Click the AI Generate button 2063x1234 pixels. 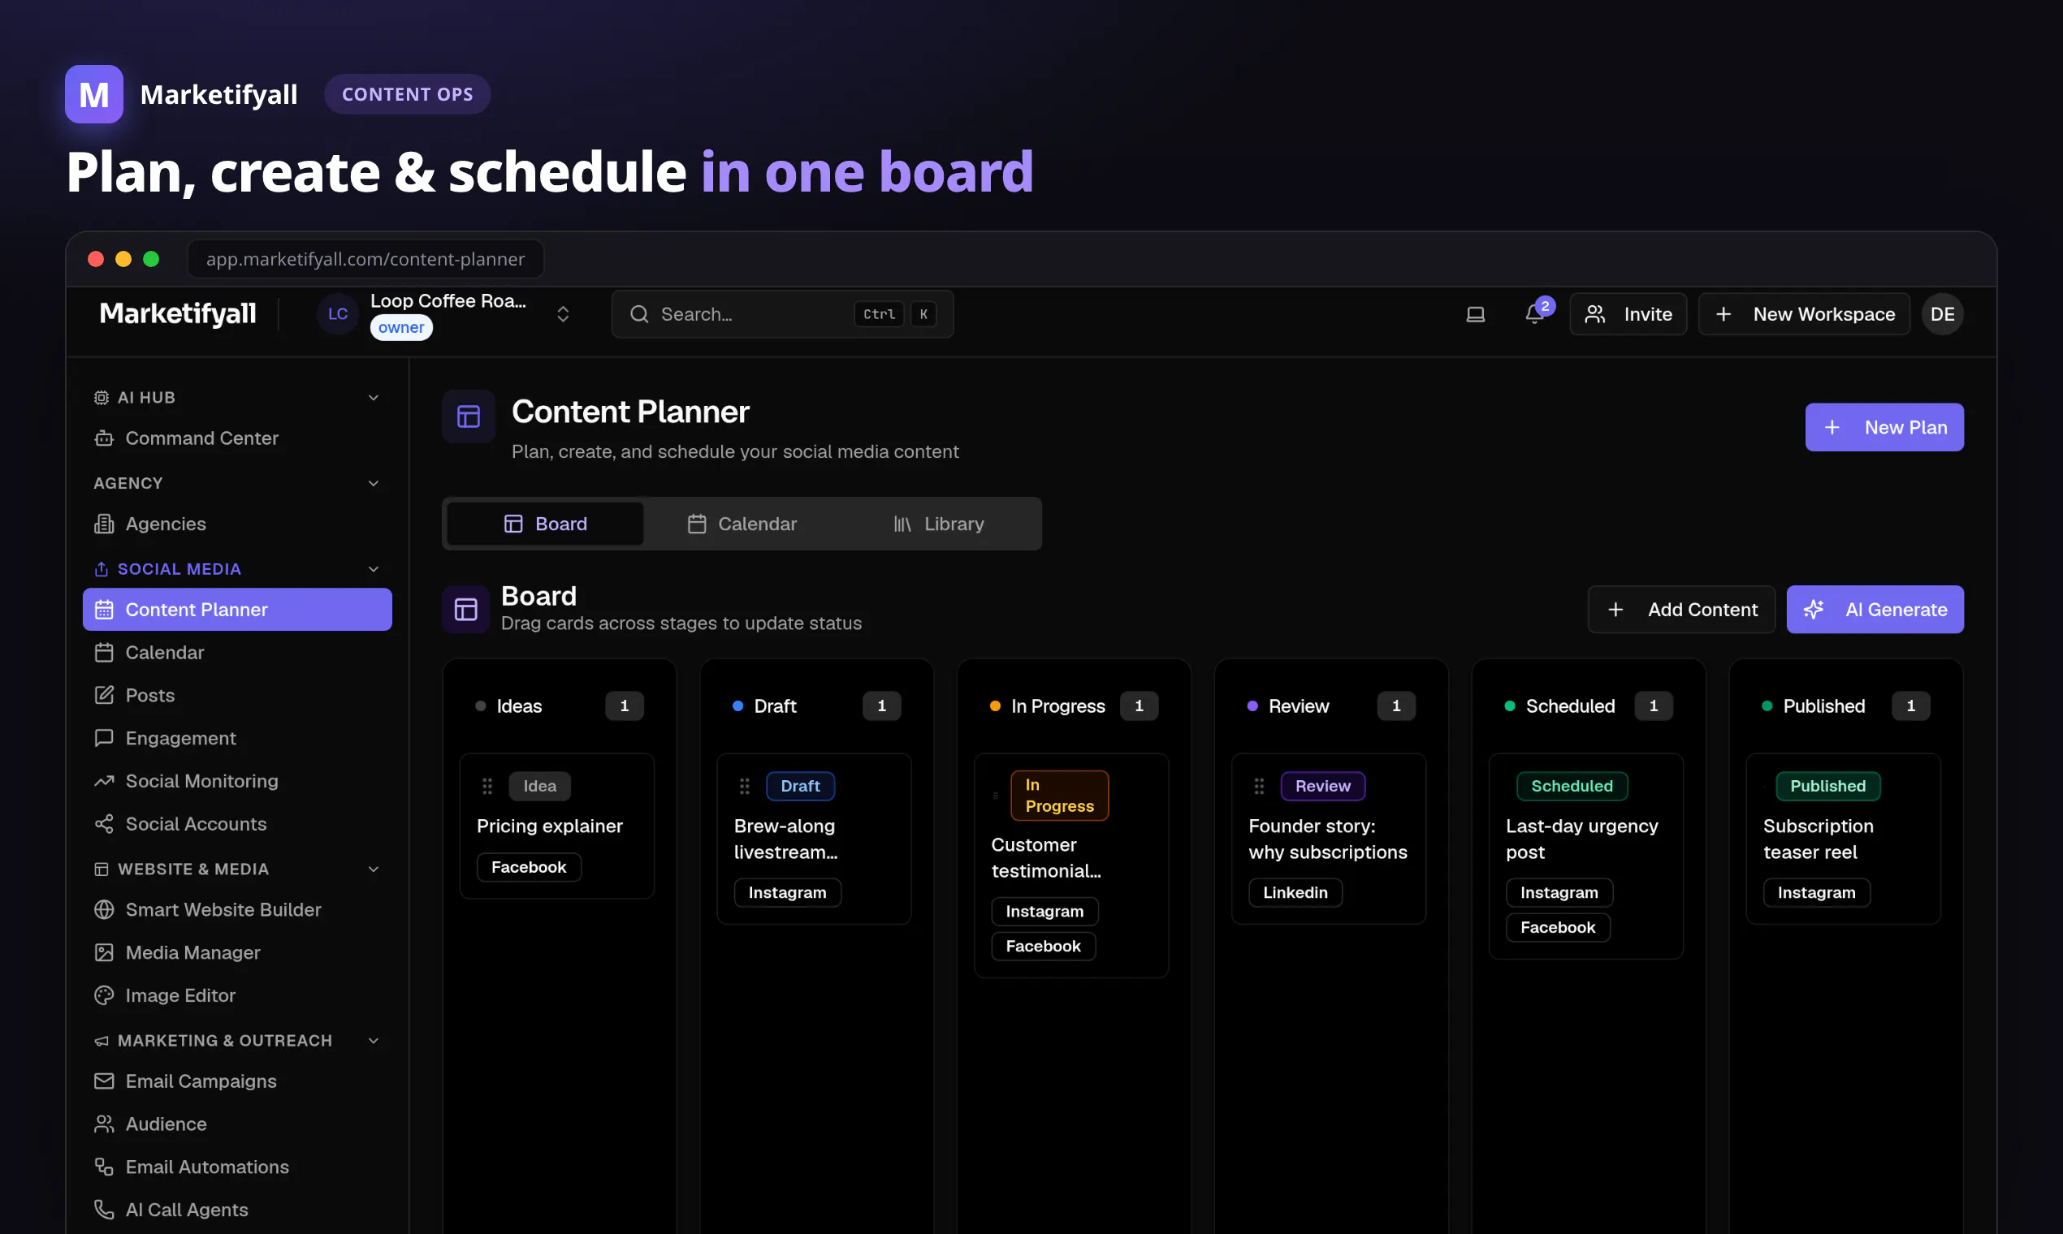(1875, 610)
